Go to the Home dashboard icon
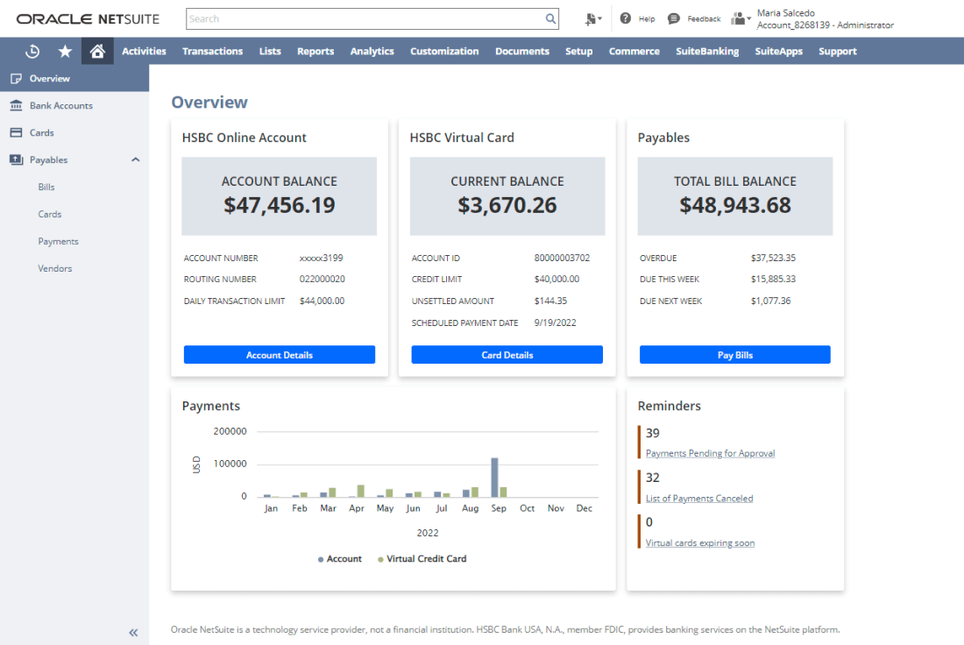The width and height of the screenshot is (964, 645). click(97, 51)
